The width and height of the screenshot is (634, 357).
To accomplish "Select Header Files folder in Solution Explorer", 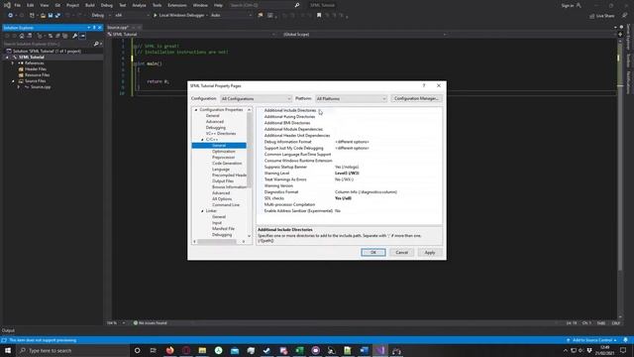I will coord(36,69).
